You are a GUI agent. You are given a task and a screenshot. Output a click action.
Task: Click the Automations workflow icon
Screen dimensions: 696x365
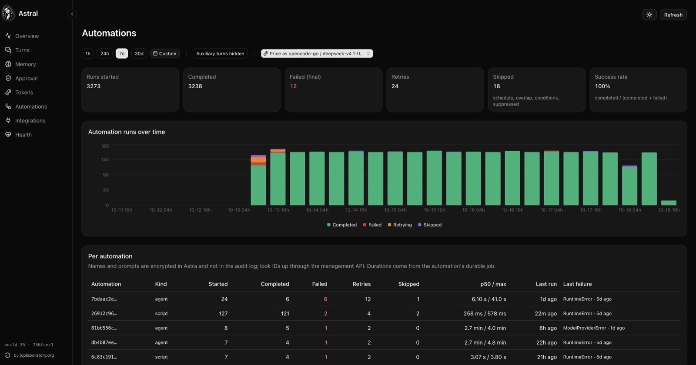8,106
